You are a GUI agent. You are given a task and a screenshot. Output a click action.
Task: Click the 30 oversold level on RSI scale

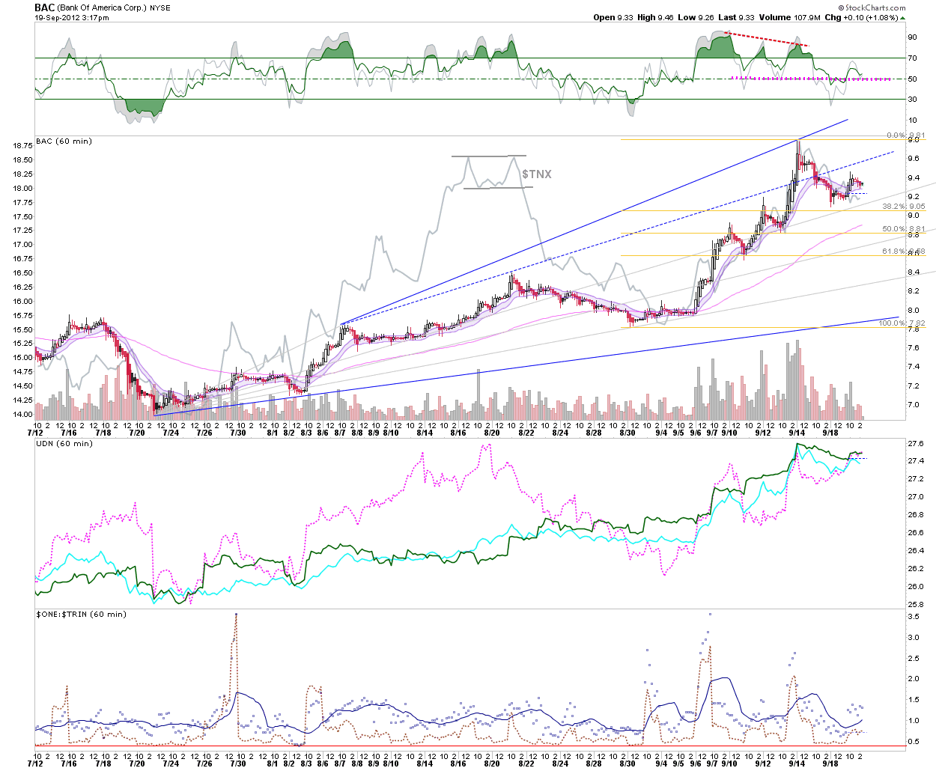point(912,100)
